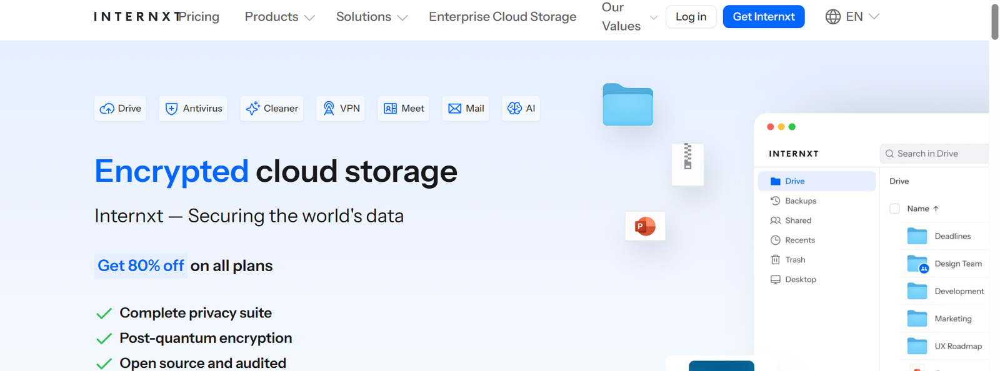Screen dimensions: 1000x371
Task: Choose the Cleaner sparkle icon
Action: click(x=252, y=109)
